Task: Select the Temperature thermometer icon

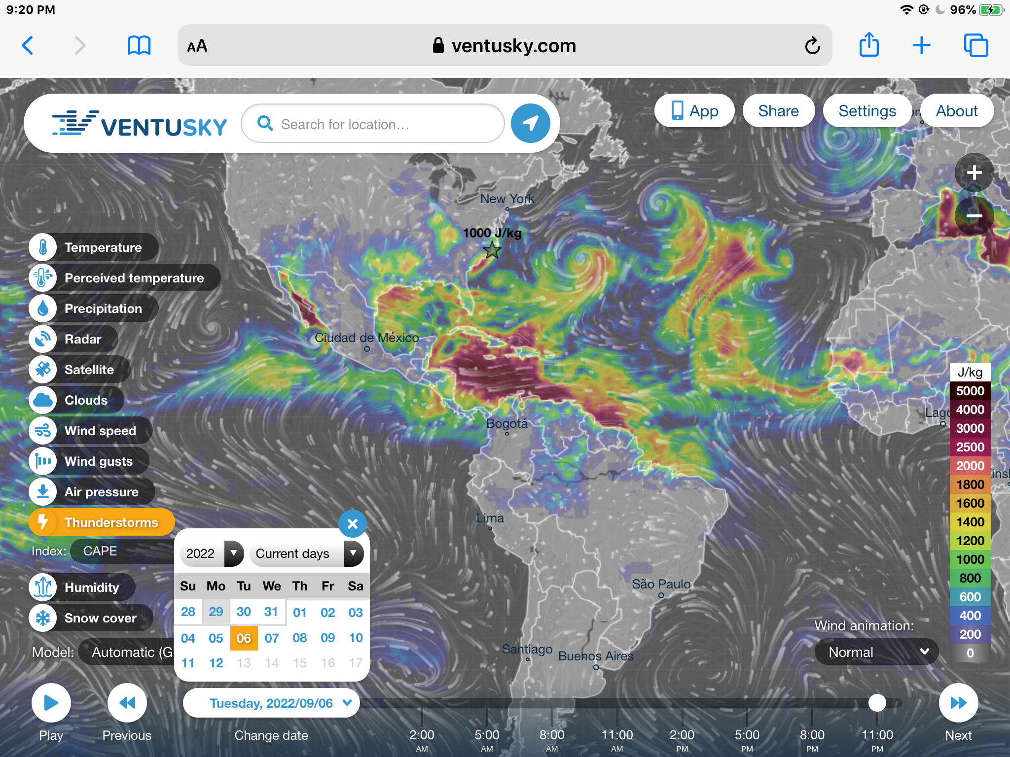Action: coord(43,247)
